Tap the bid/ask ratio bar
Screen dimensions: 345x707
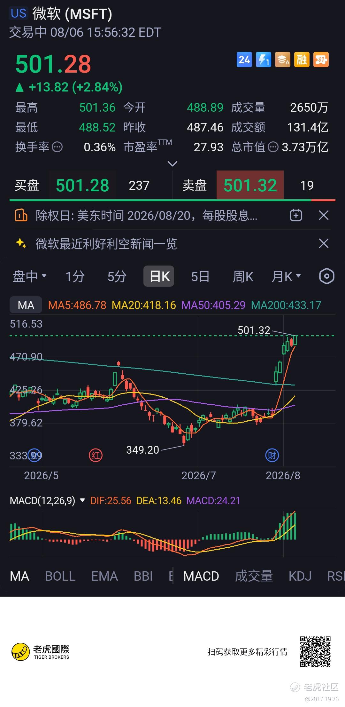[172, 200]
